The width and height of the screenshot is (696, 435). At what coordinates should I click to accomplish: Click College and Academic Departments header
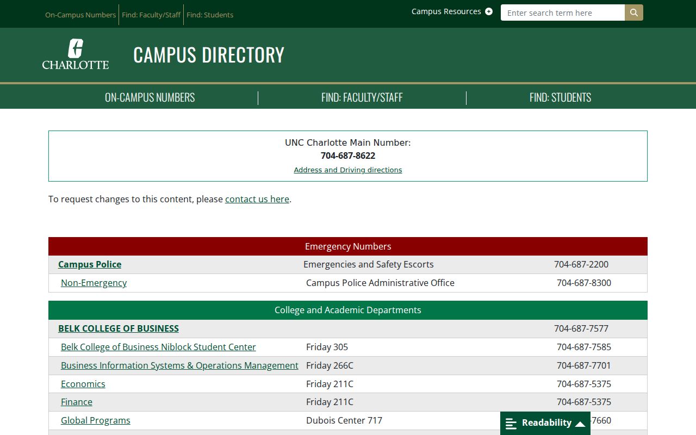coord(348,310)
